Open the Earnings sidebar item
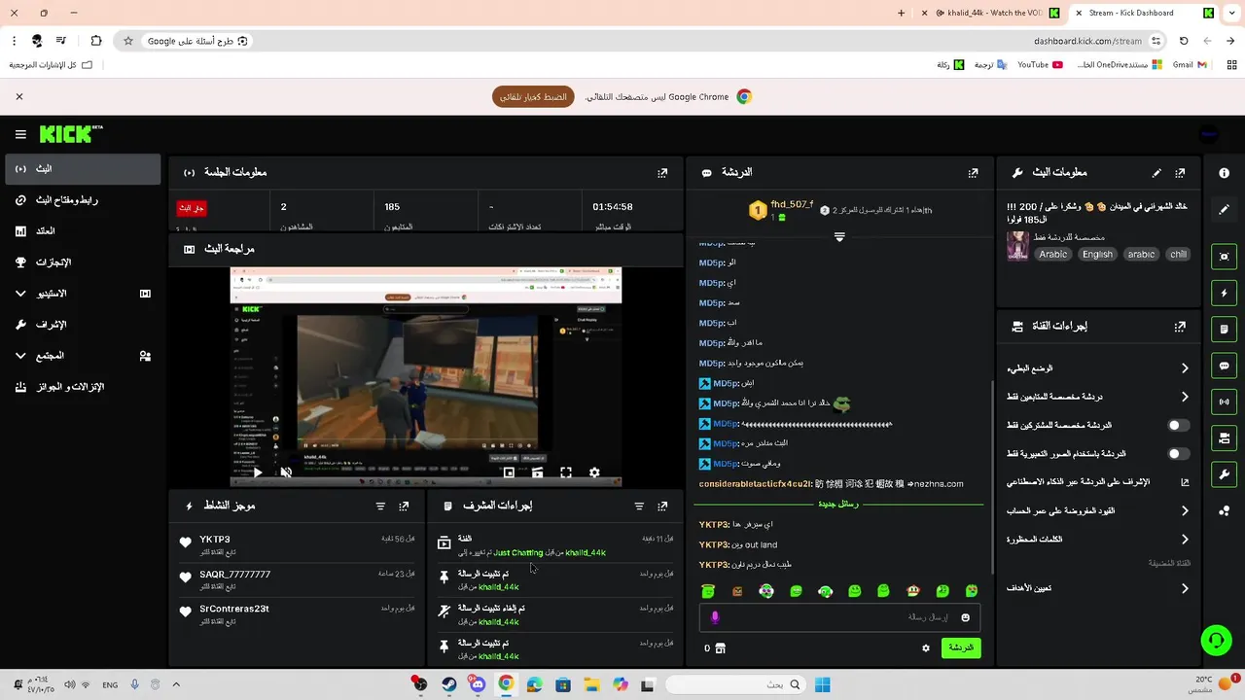The image size is (1245, 700). click(x=82, y=231)
